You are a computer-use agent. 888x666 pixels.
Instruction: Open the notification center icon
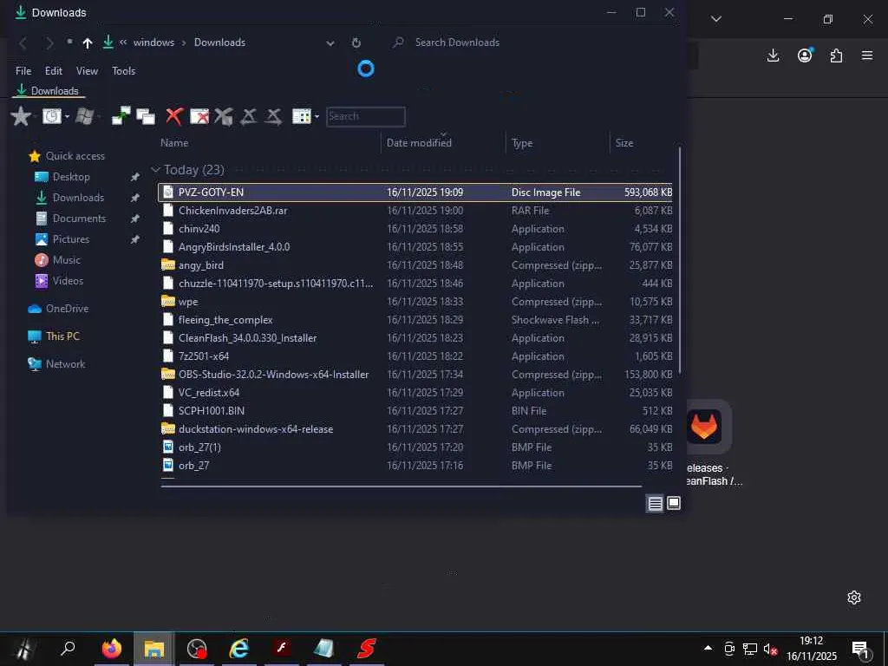click(x=861, y=650)
